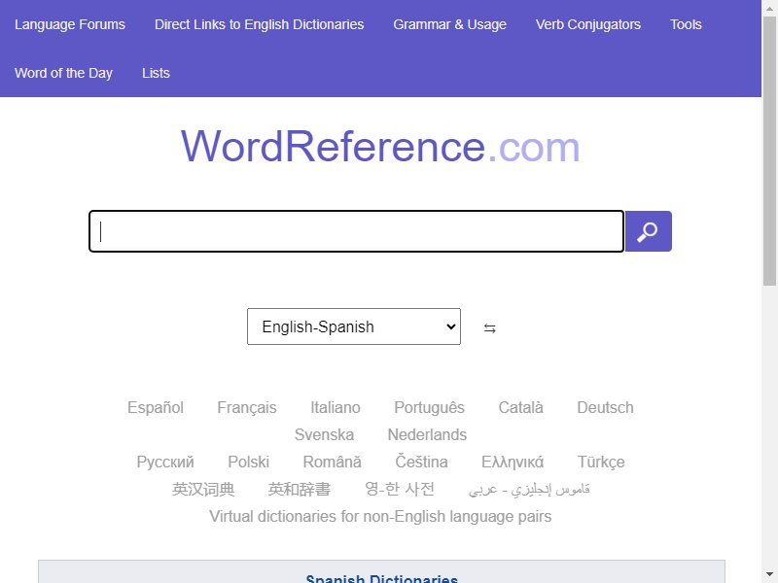Open the 英汉词典 Chinese dictionary link
This screenshot has height=583, width=778.
click(203, 490)
